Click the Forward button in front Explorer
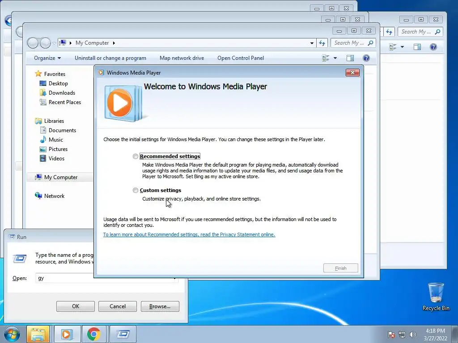 (x=45, y=43)
